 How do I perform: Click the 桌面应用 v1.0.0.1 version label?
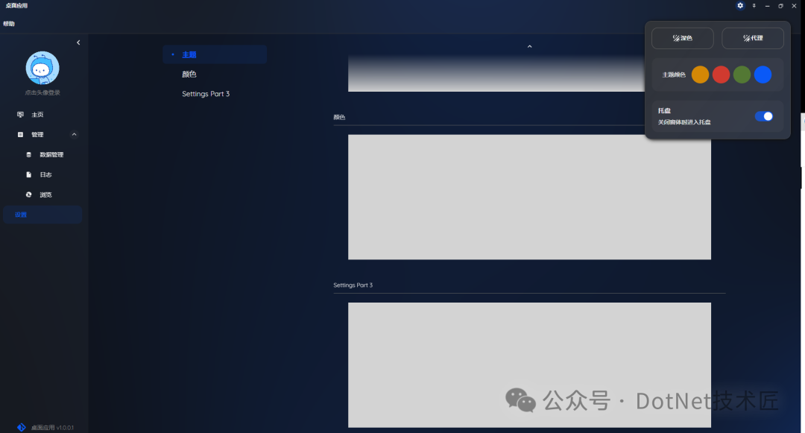pyautogui.click(x=52, y=427)
